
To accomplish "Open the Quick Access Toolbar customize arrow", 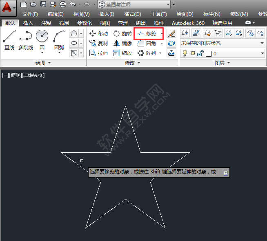I will pyautogui.click(x=174, y=4).
